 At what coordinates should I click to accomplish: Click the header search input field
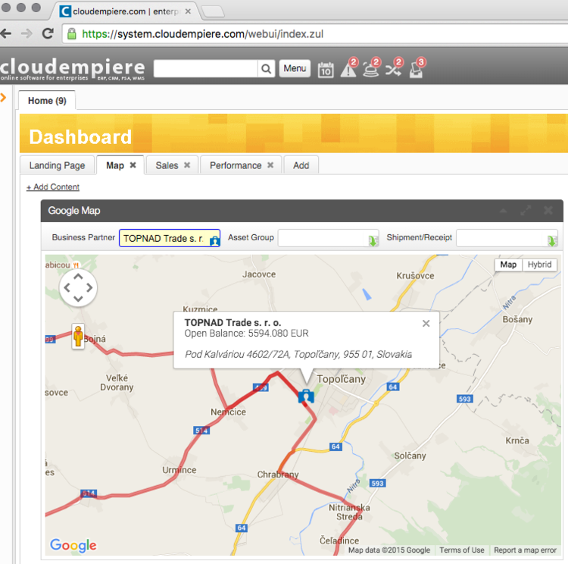pyautogui.click(x=206, y=69)
